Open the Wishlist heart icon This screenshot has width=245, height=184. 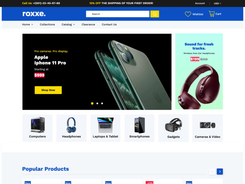pyautogui.click(x=188, y=14)
